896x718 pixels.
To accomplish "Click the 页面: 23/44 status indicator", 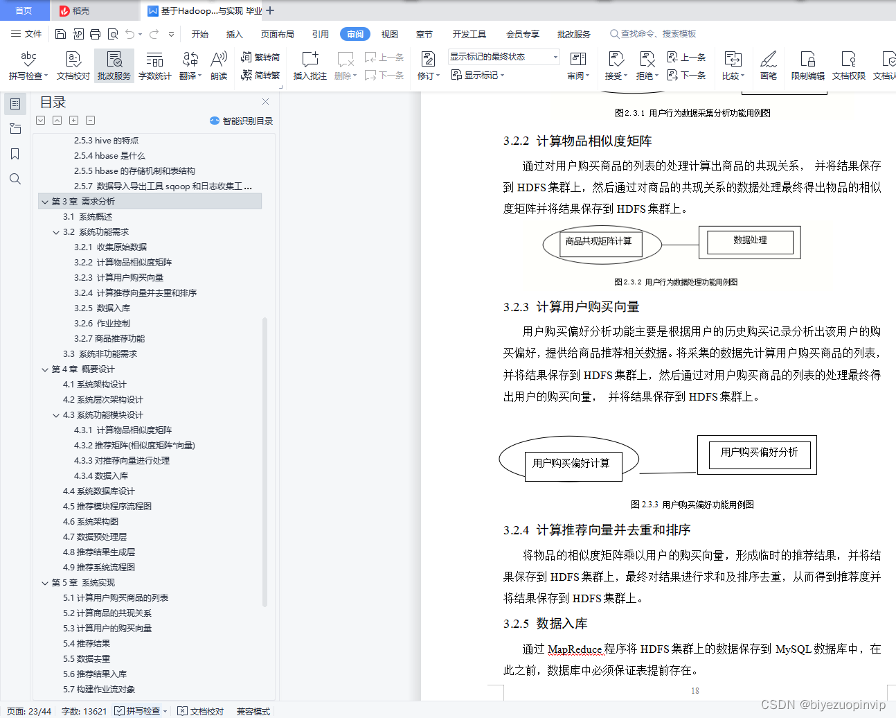I will click(29, 711).
